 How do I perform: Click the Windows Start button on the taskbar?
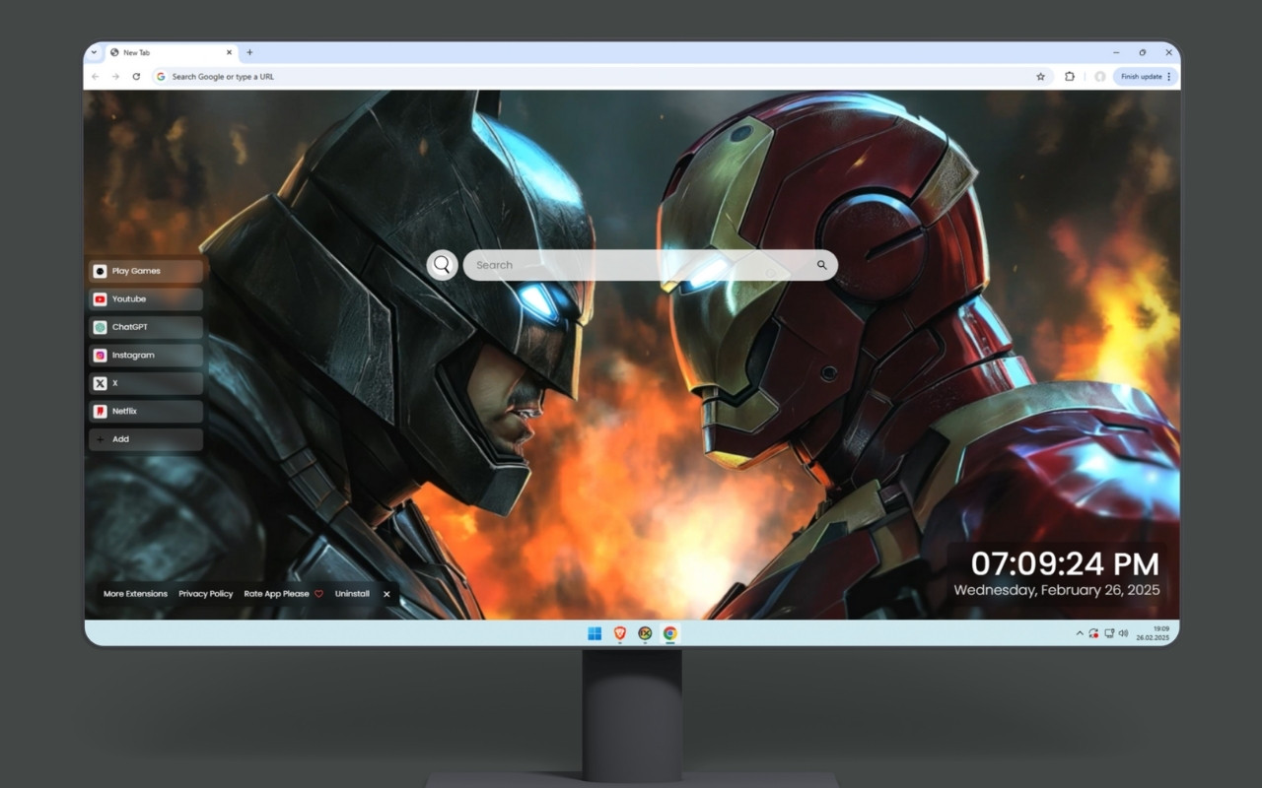tap(594, 633)
